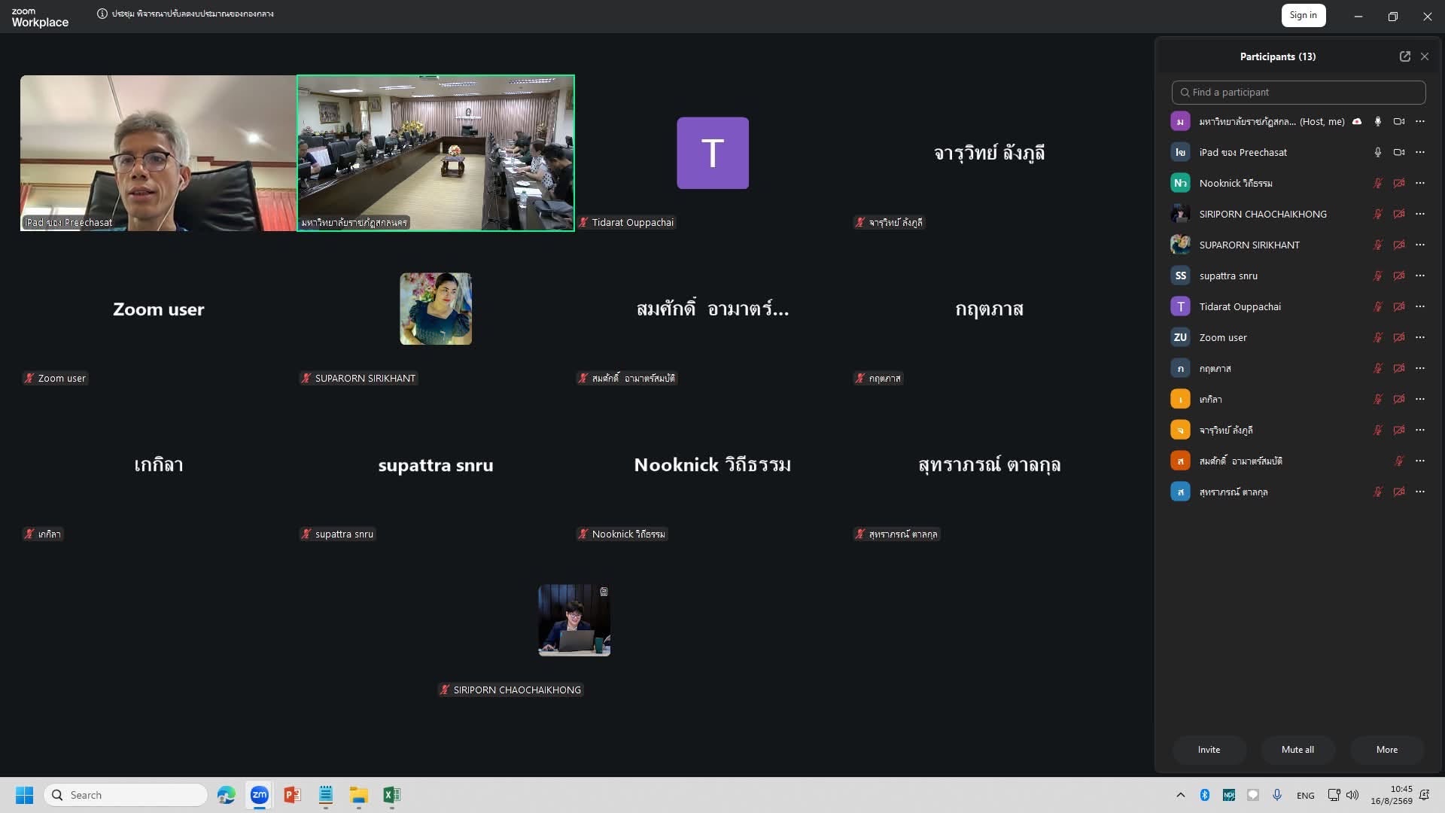Click the ZU avatar in the participants list
The image size is (1445, 813).
click(1180, 337)
